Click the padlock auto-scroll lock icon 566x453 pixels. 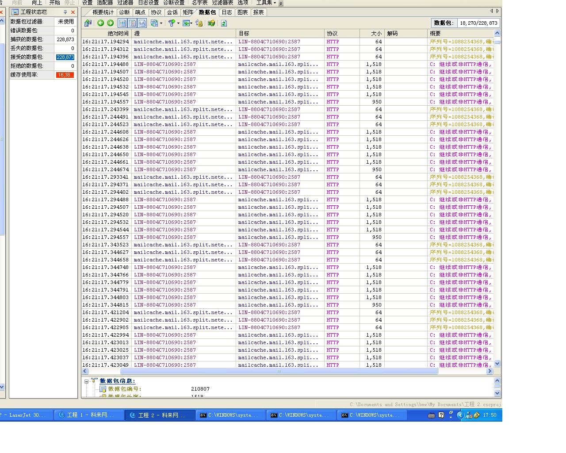[x=199, y=23]
